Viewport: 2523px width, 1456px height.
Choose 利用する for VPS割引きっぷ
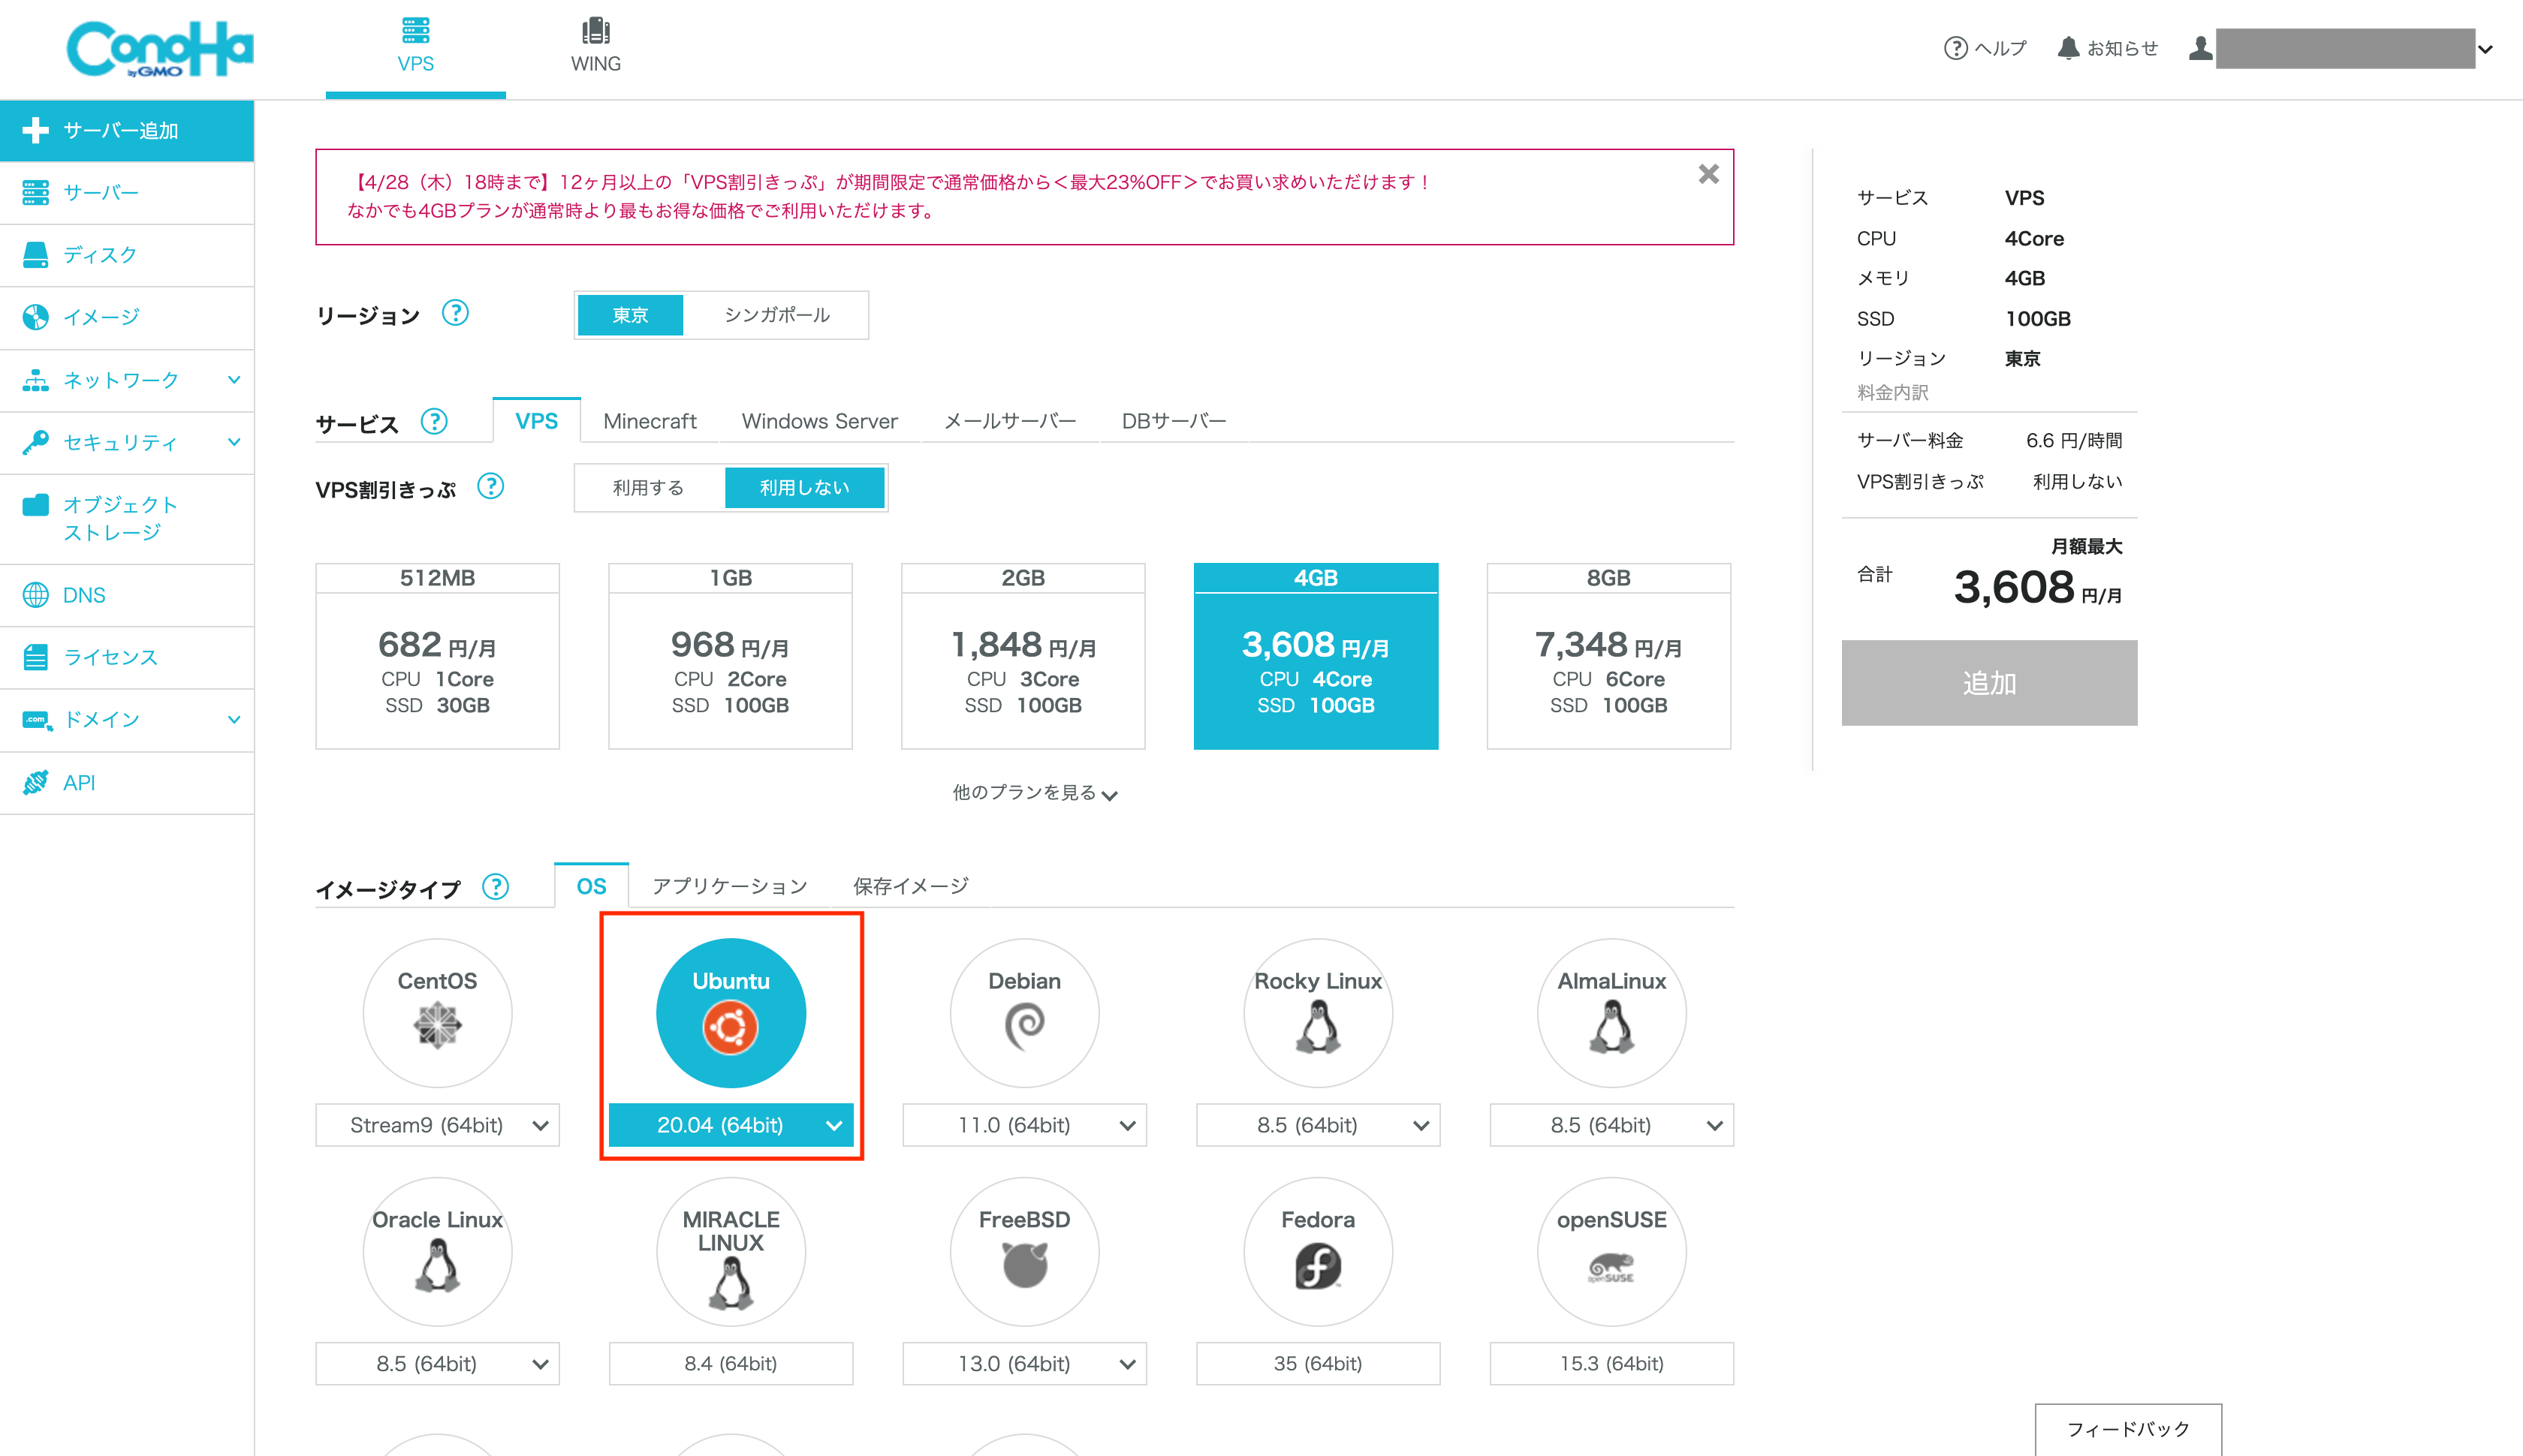[648, 487]
